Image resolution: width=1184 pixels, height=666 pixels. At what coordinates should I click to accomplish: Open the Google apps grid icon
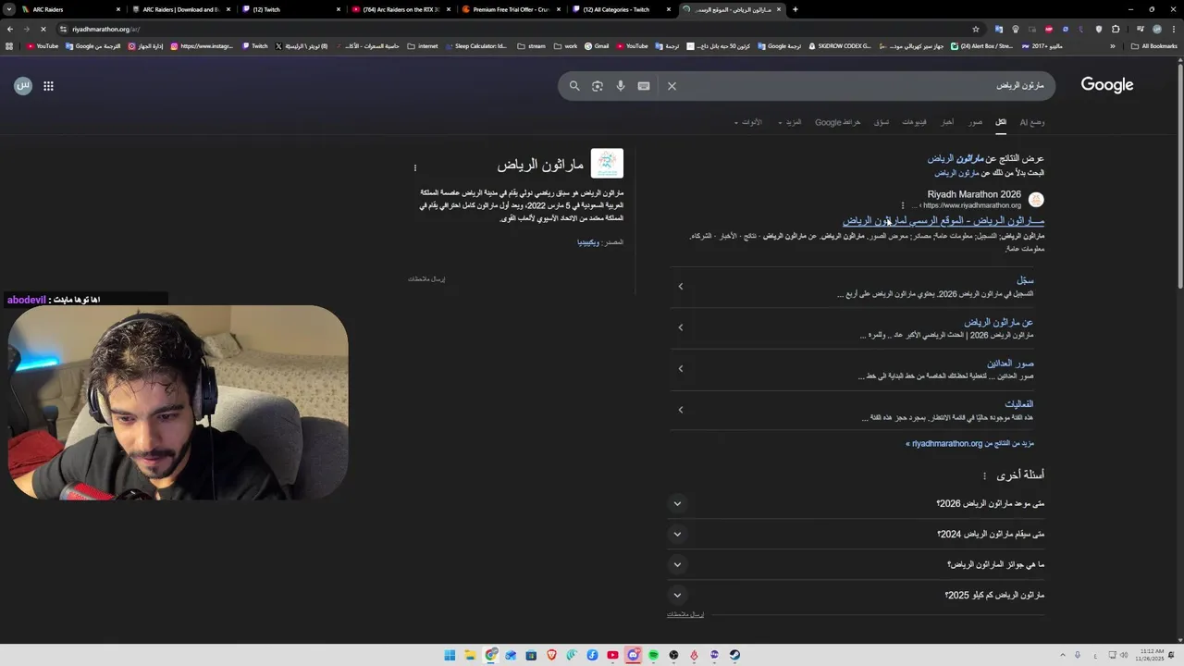pyautogui.click(x=48, y=86)
